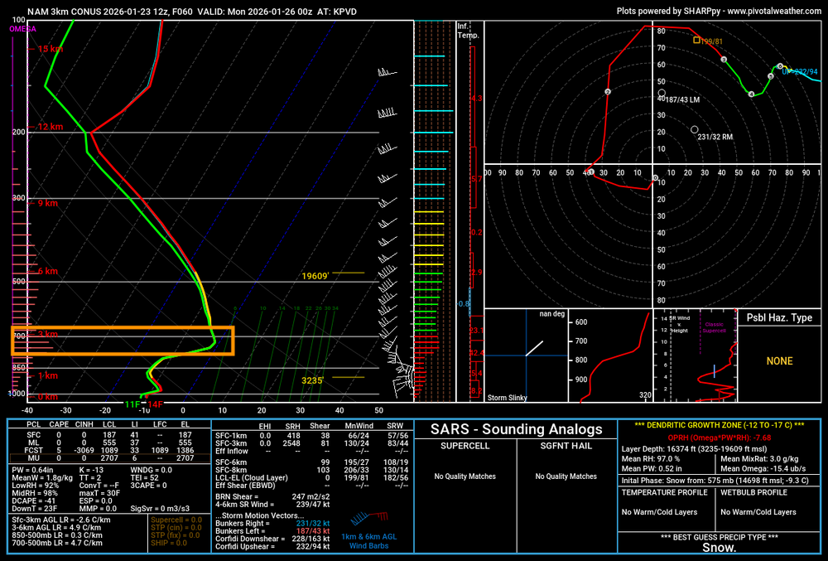Select the 231/32 RM circle on hodograph

coord(694,130)
